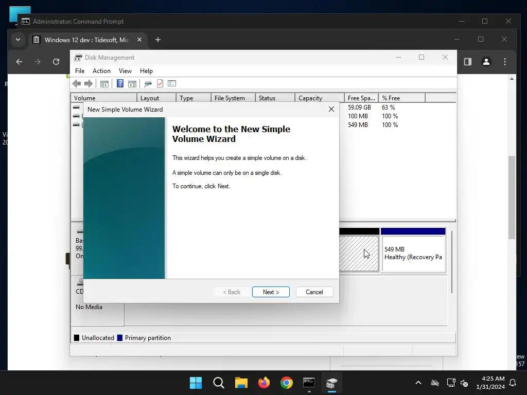The width and height of the screenshot is (527, 395).
Task: Open a new browser tab with plus button
Action: pyautogui.click(x=157, y=40)
